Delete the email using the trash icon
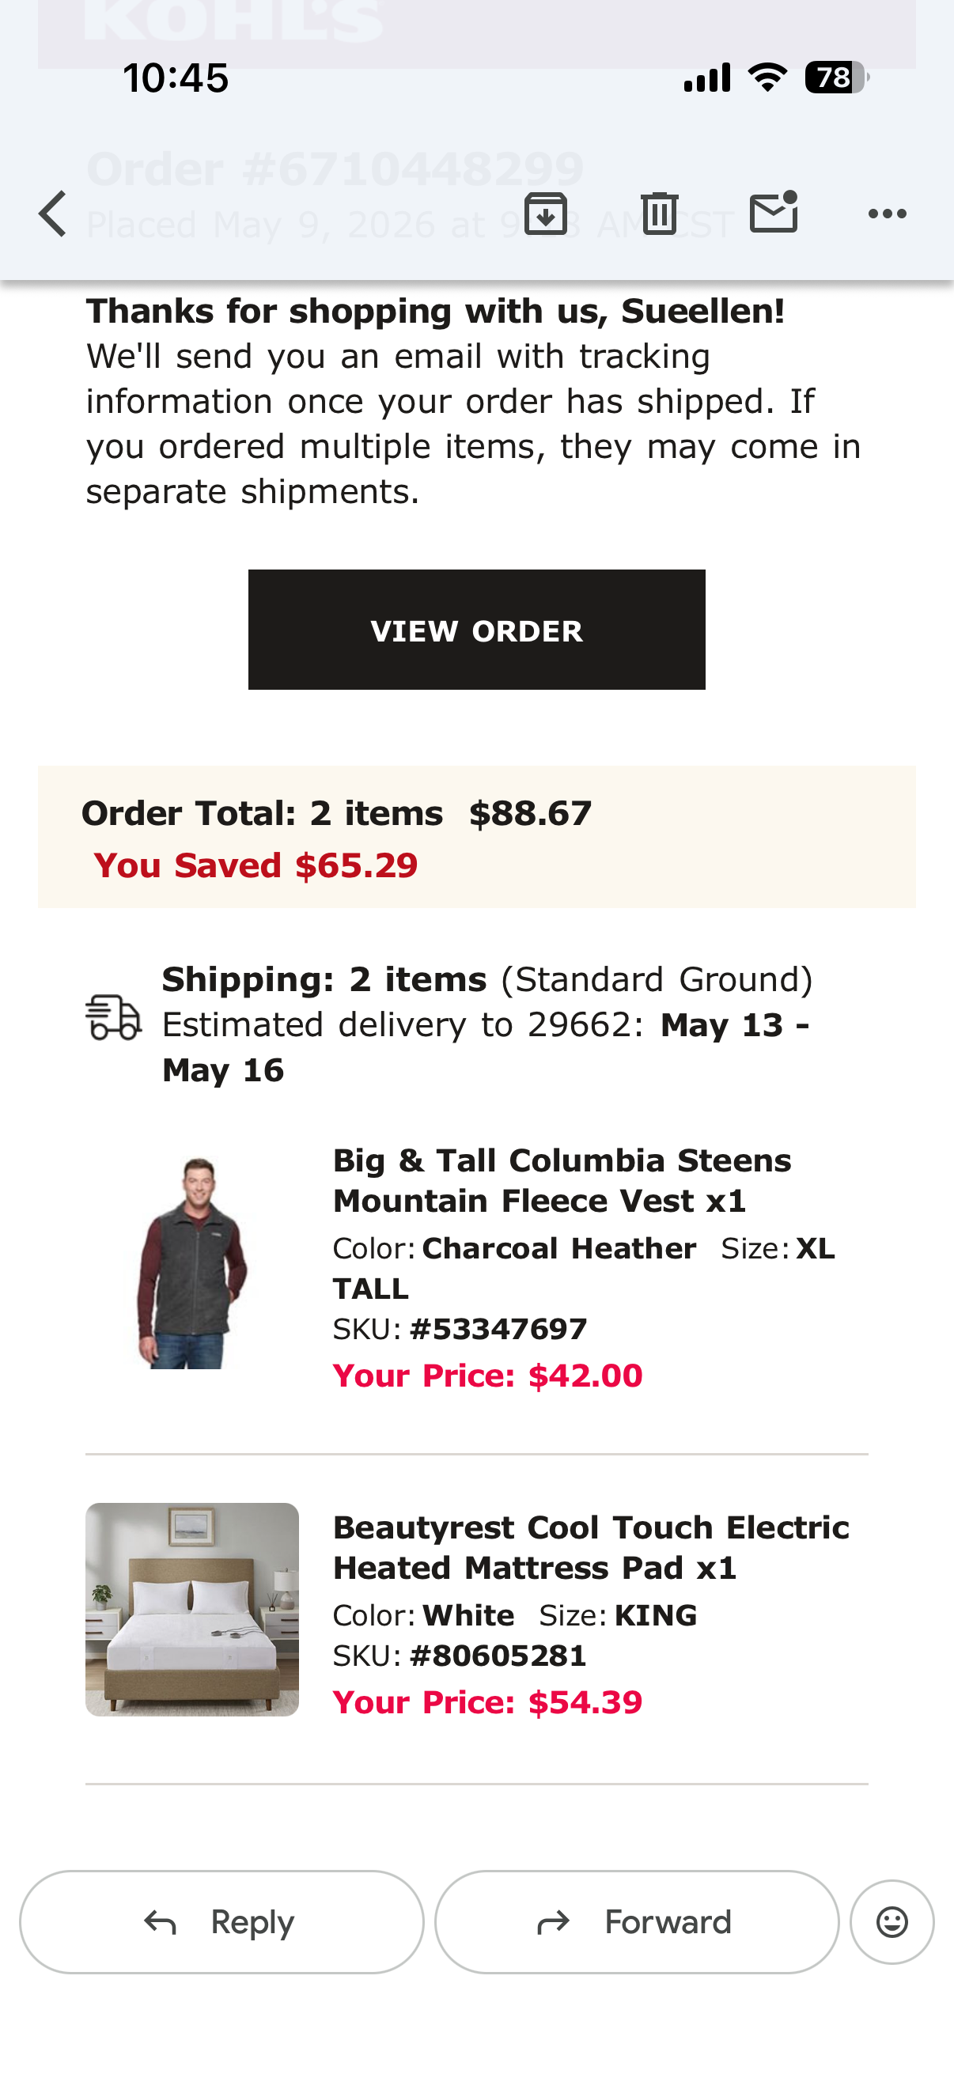 [660, 214]
